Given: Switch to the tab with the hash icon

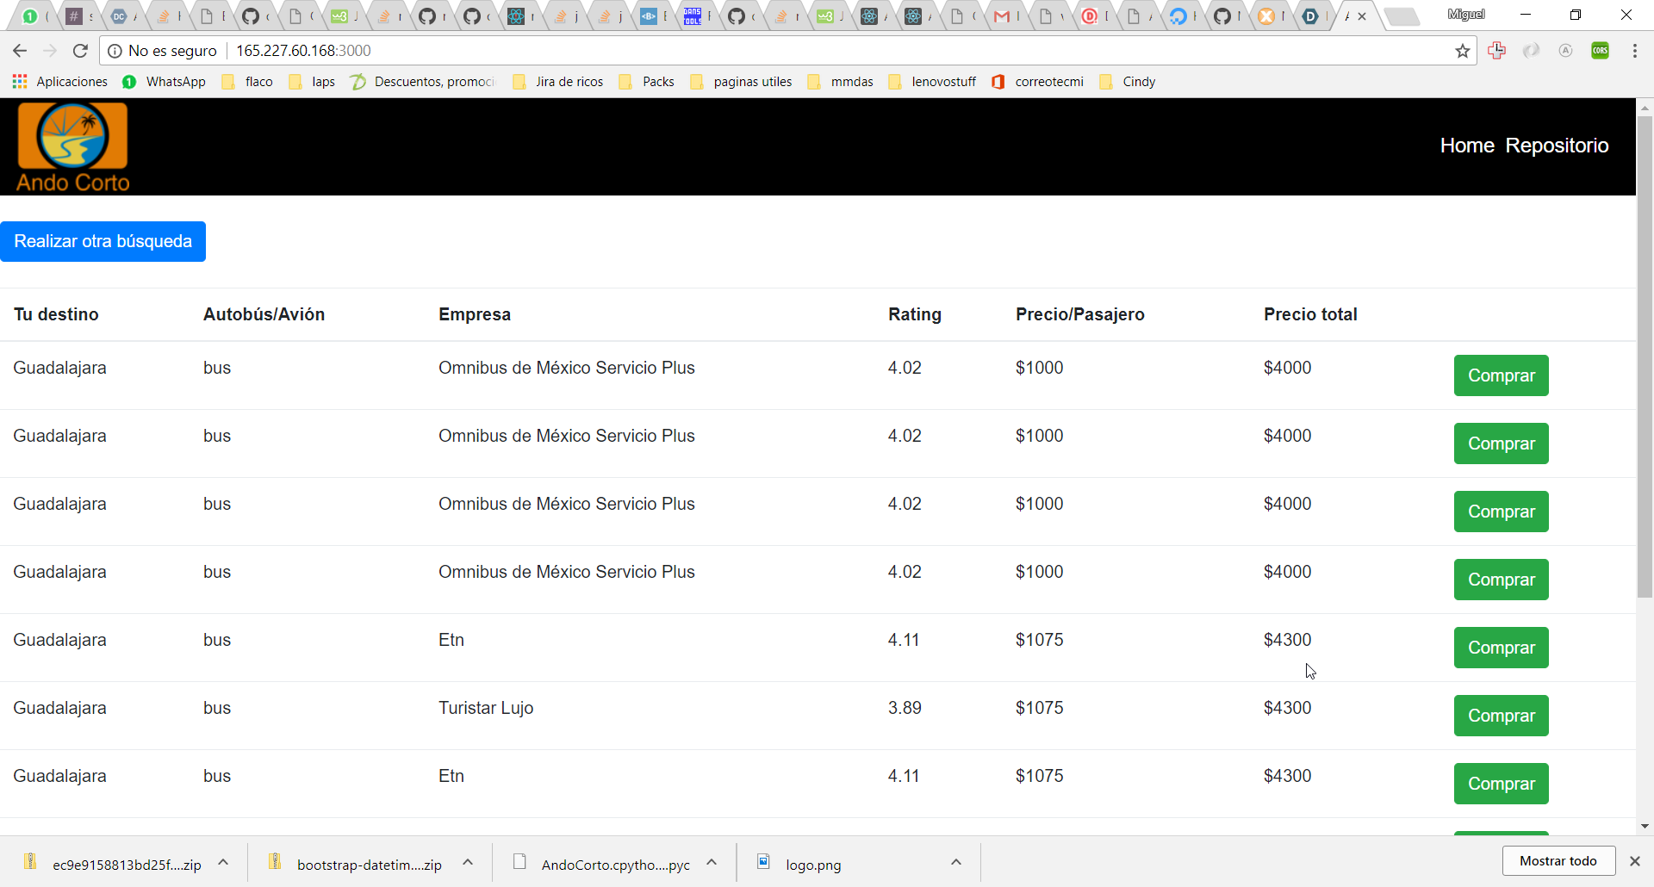Looking at the screenshot, I should click(79, 16).
